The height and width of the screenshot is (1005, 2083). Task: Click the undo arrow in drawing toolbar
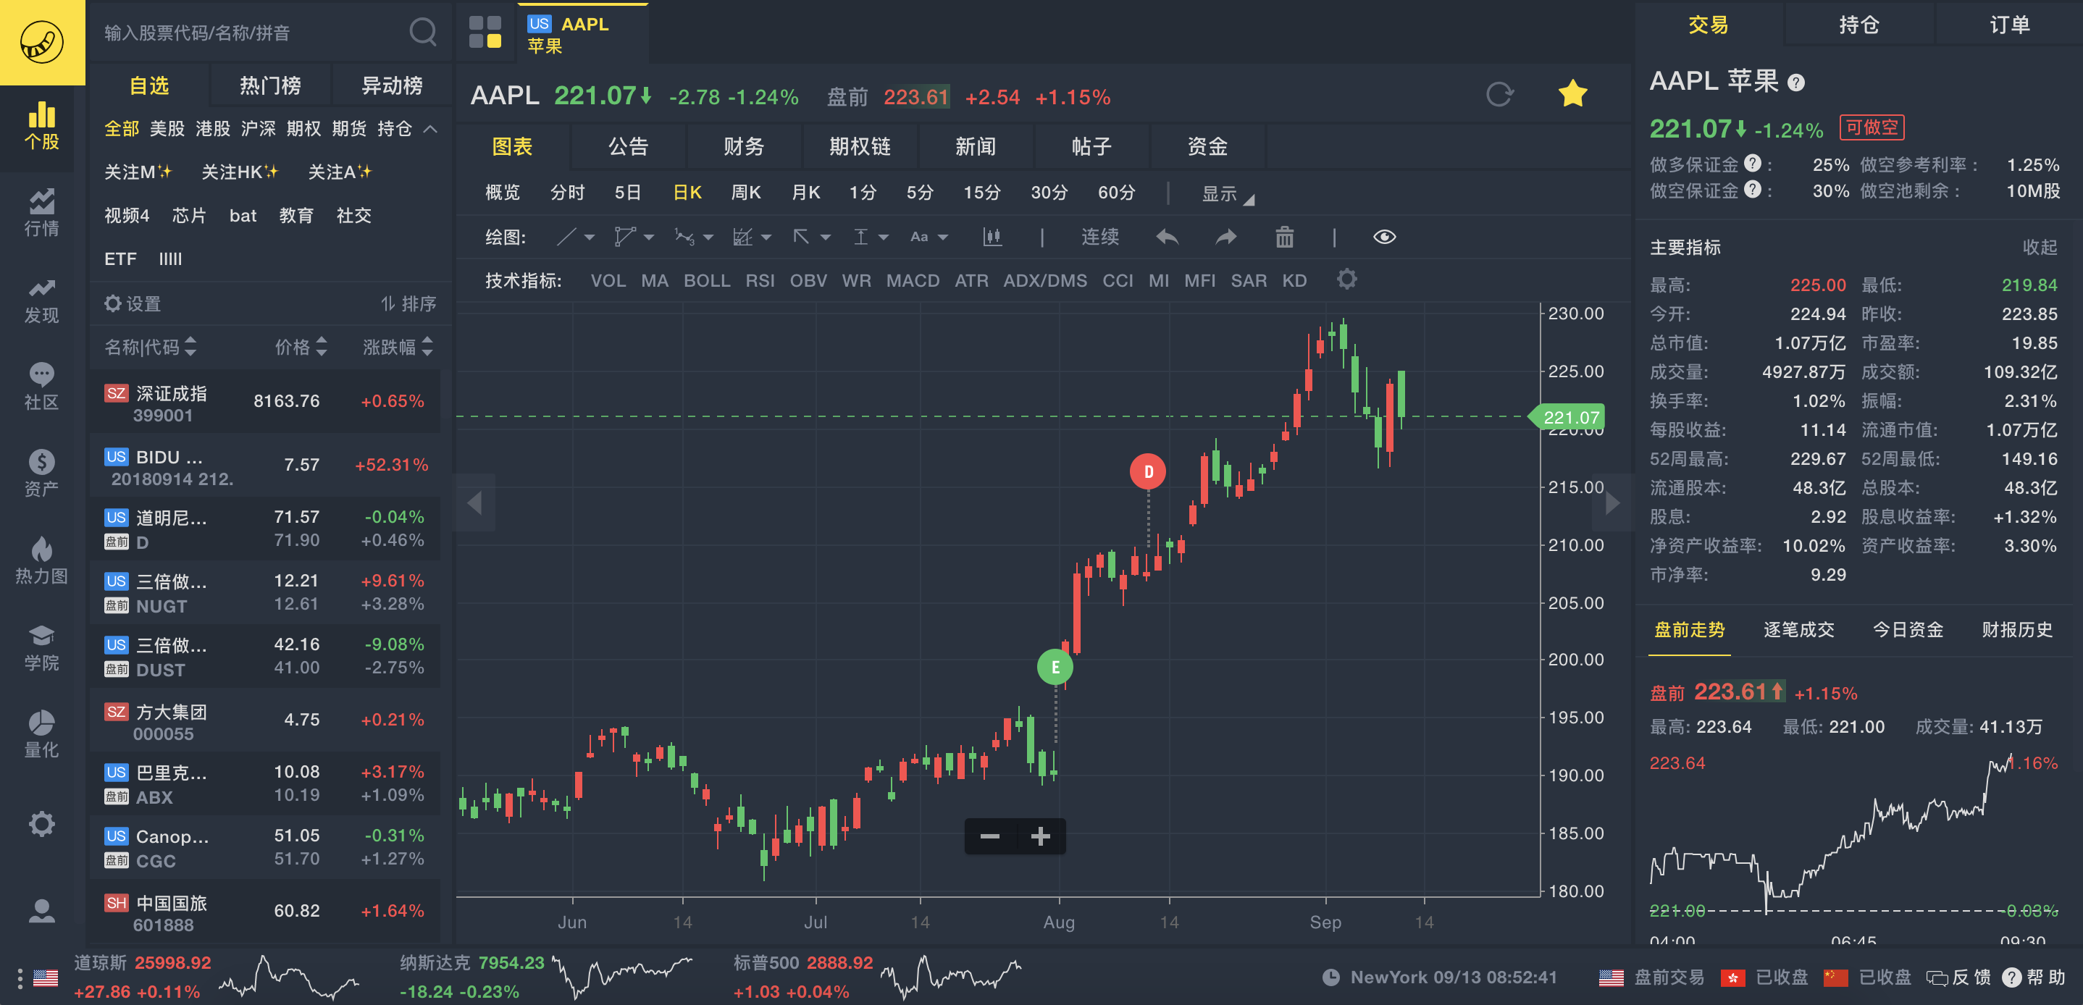(1168, 237)
